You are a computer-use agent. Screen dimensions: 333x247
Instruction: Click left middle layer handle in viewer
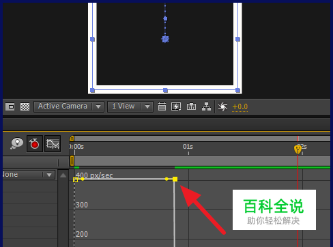pyautogui.click(x=92, y=39)
